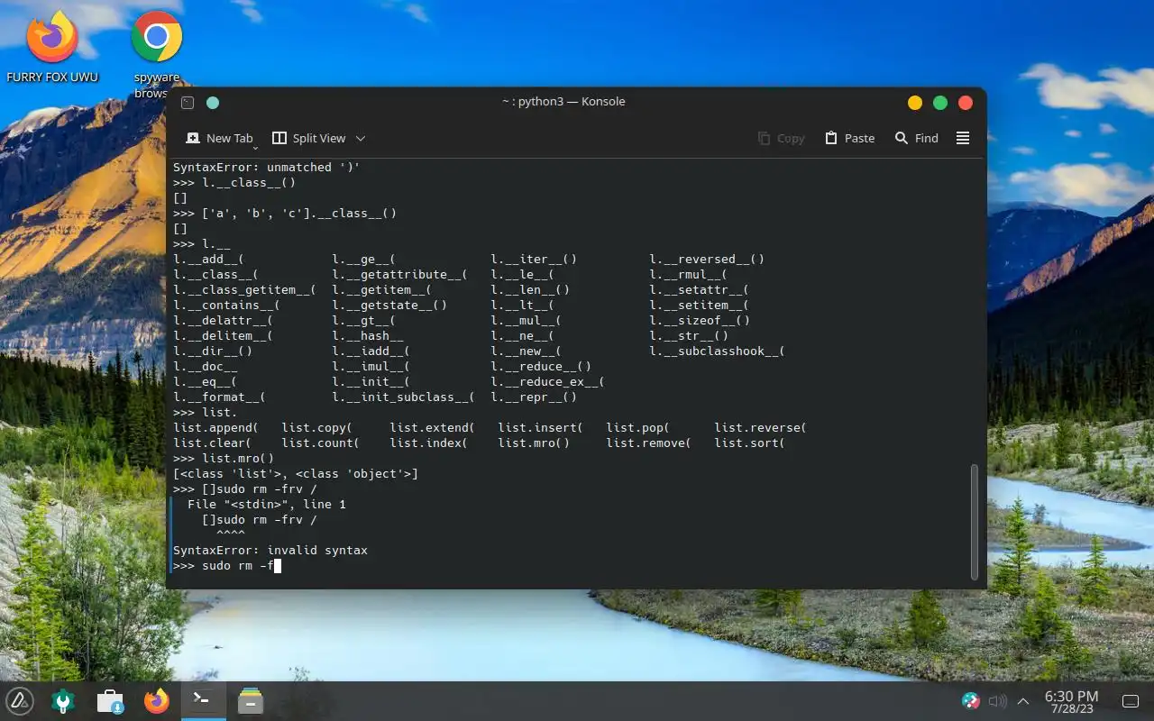Screen dimensions: 1154x721
Task: Switch to the Konsole taskbar entry
Action: [x=203, y=700]
